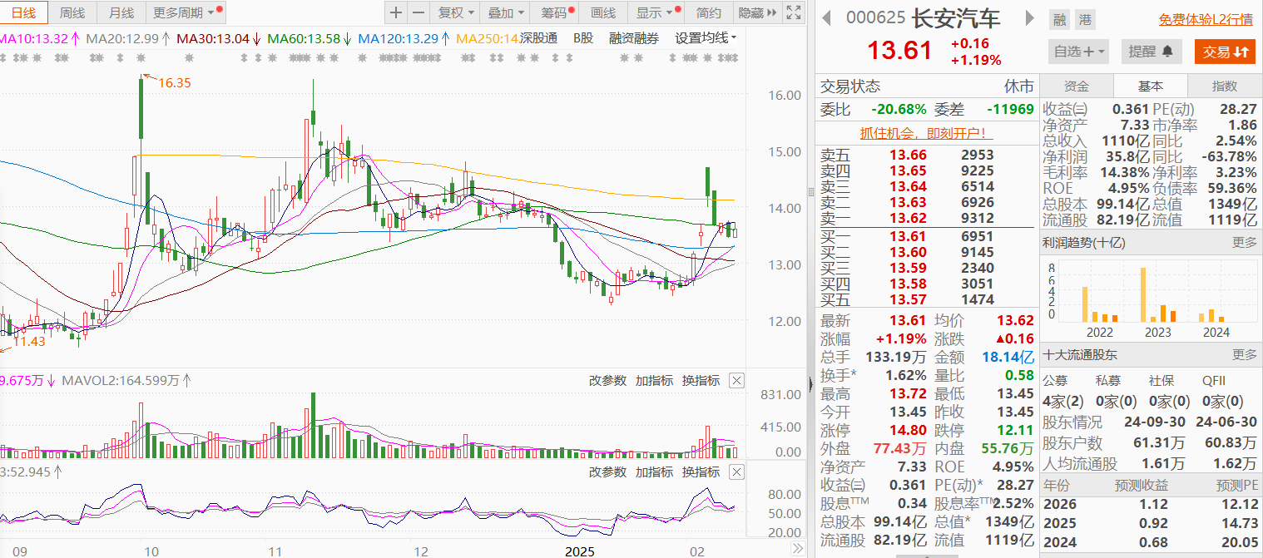The image size is (1263, 558).
Task: Click the 买一 13.61 order row
Action: point(926,236)
